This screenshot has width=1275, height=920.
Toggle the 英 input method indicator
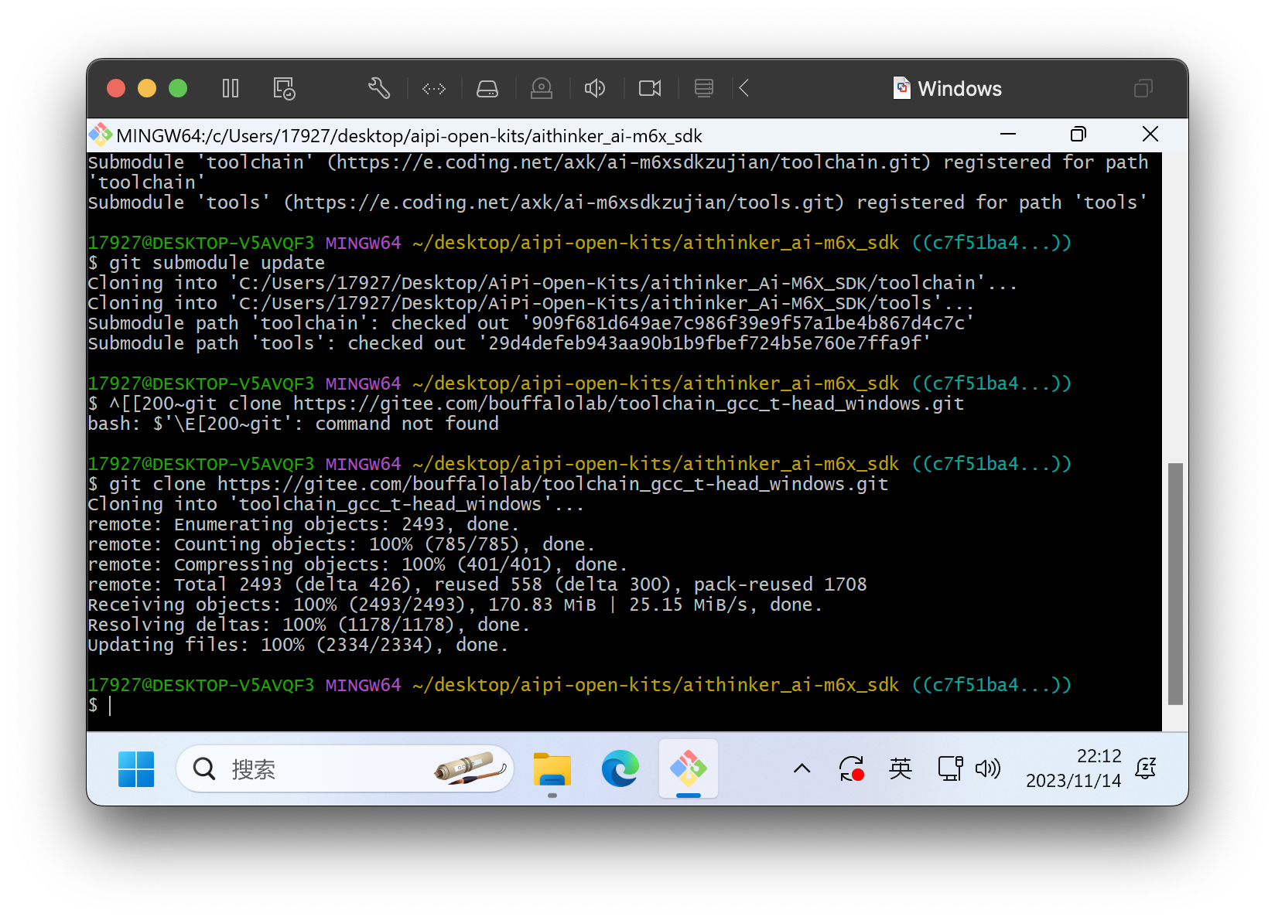click(900, 768)
